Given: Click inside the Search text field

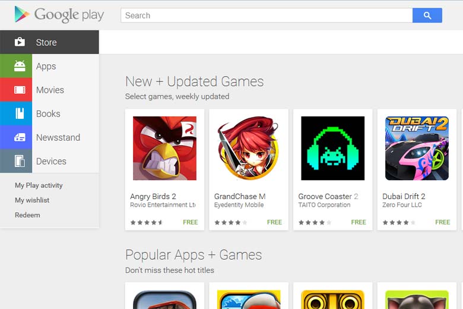Looking at the screenshot, I should point(267,15).
